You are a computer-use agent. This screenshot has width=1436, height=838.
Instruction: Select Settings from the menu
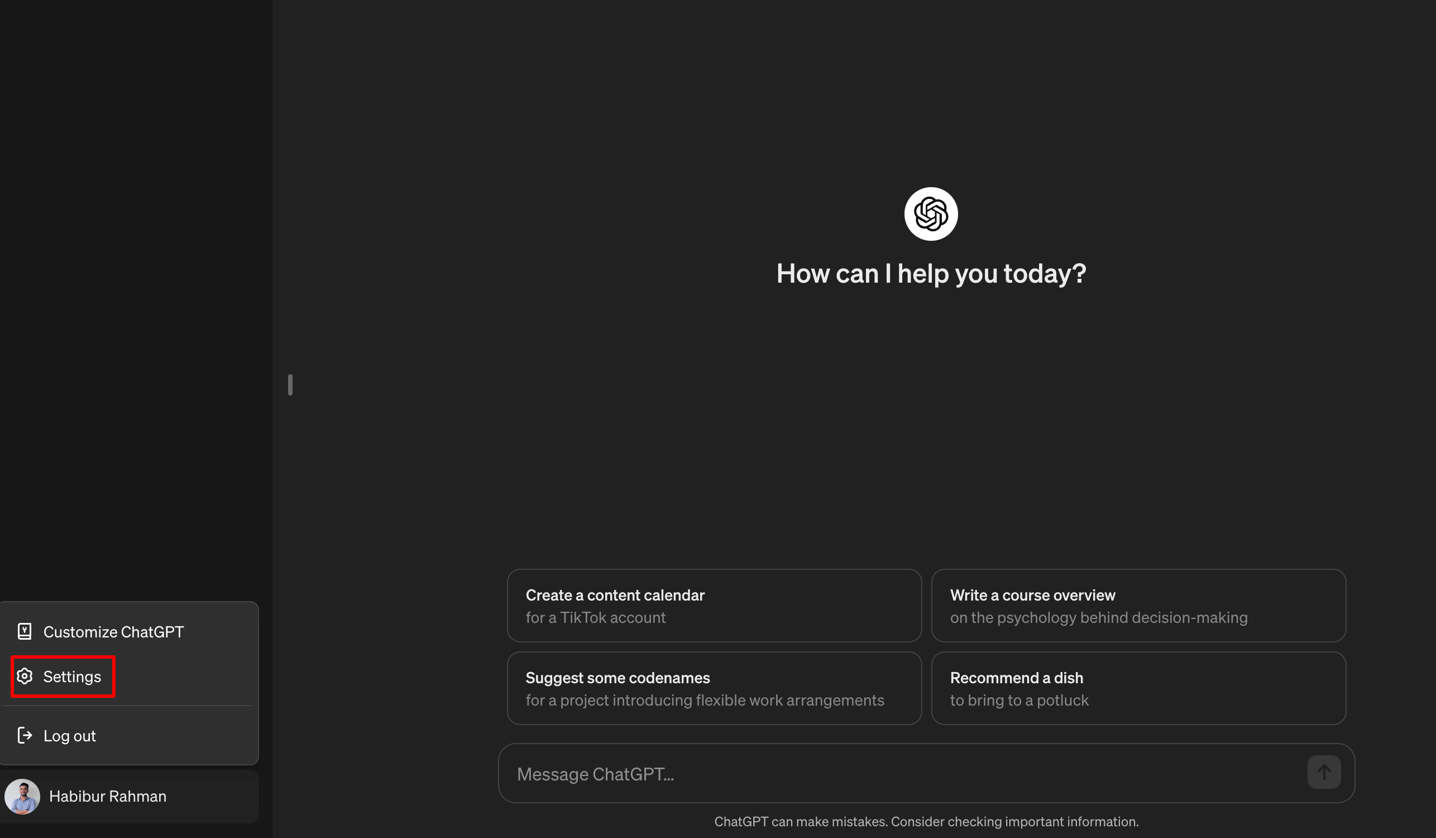[x=72, y=677]
